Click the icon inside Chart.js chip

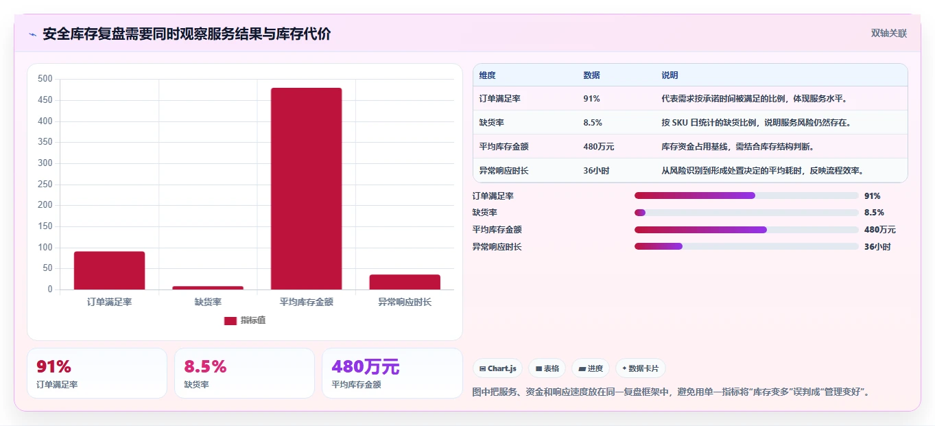tap(483, 369)
